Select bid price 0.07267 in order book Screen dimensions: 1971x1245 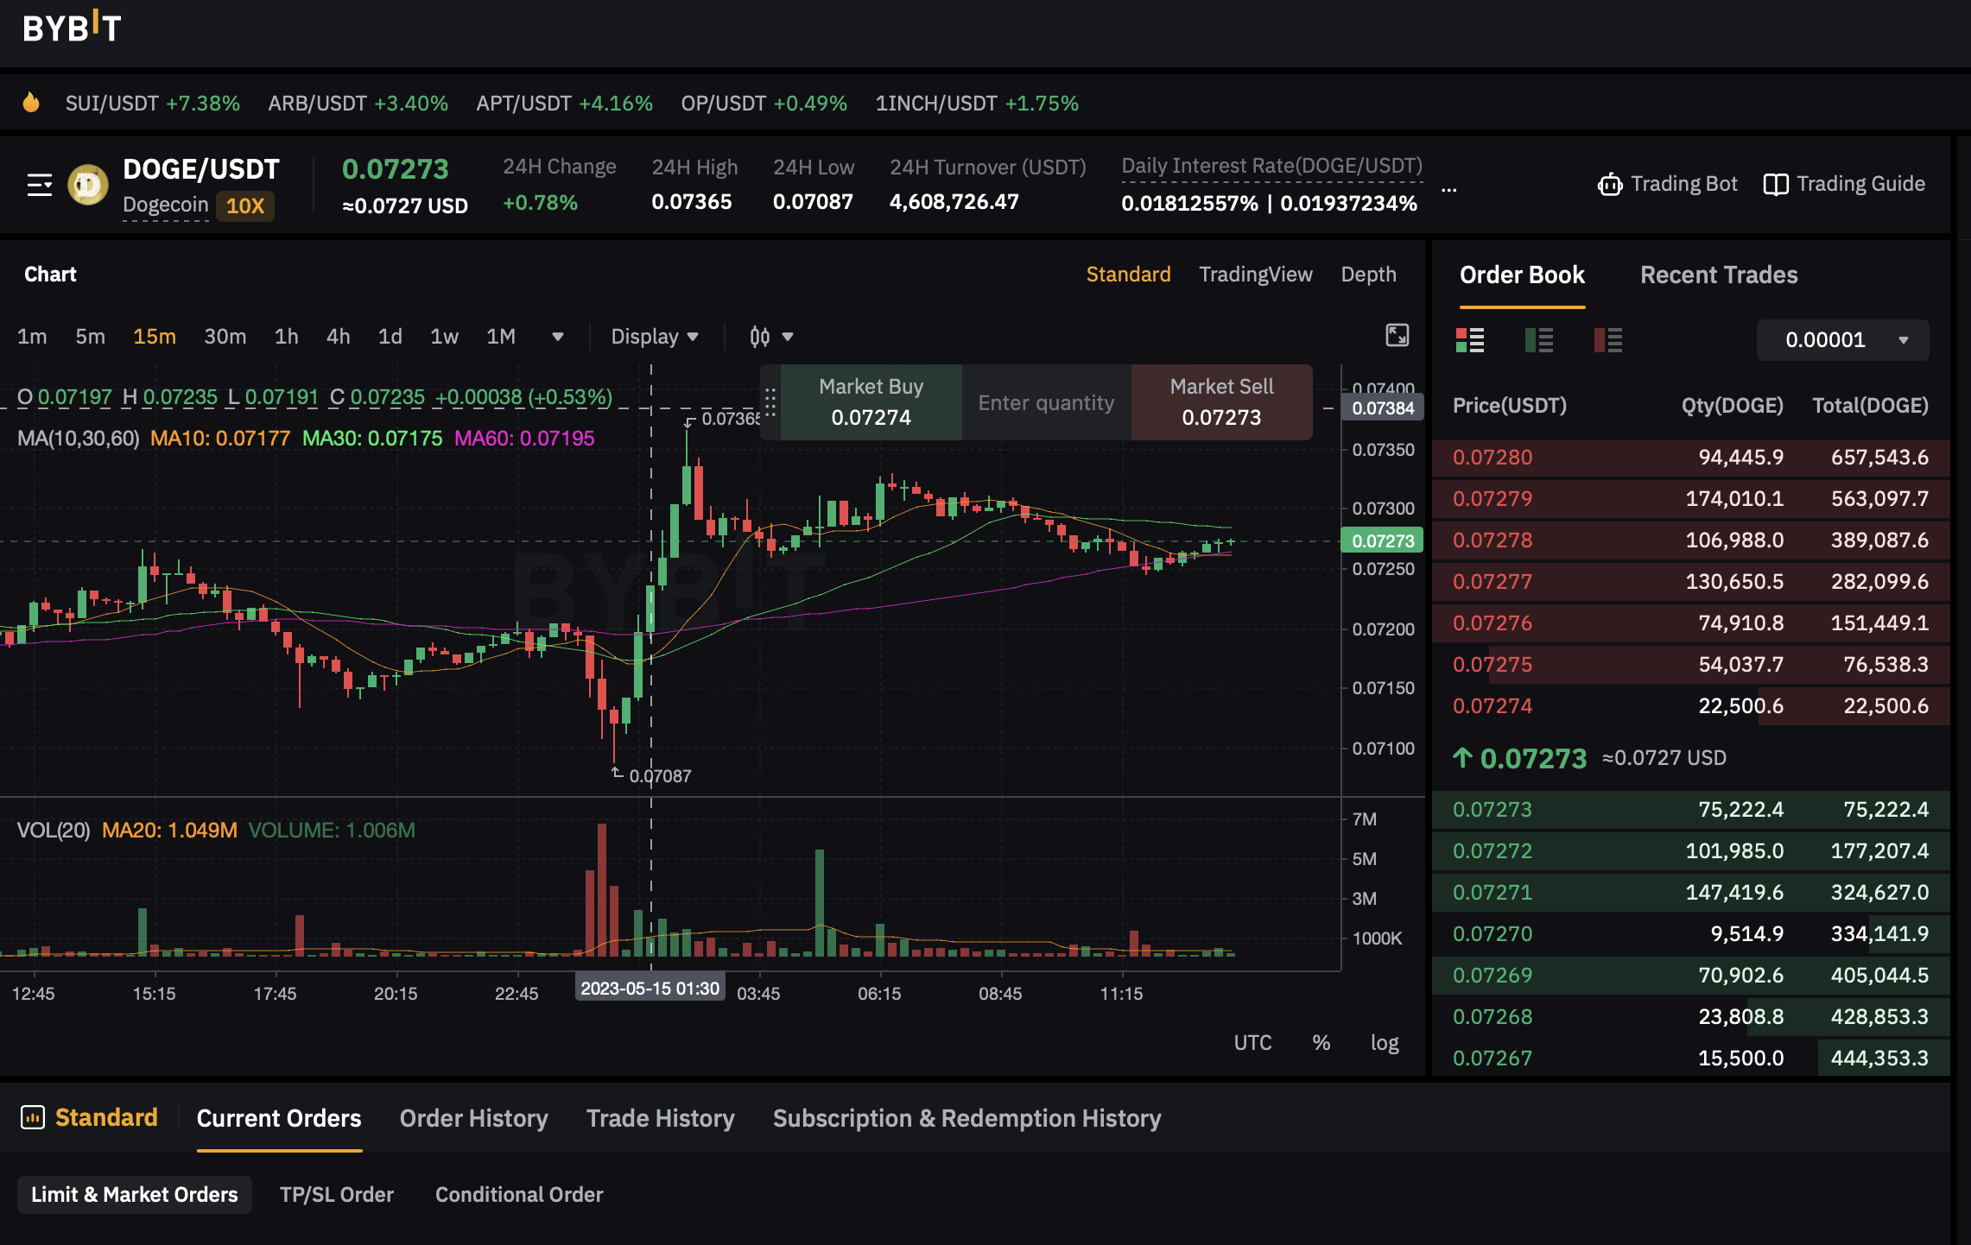(x=1493, y=1059)
